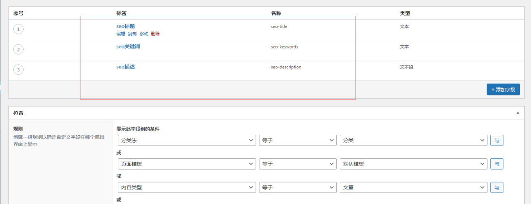This screenshot has height=204, width=531.
Task: Click 复制 under seo标题
Action: pos(132,34)
